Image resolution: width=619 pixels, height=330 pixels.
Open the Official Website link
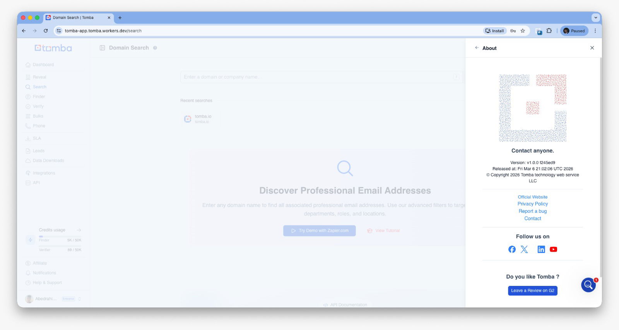click(x=532, y=197)
